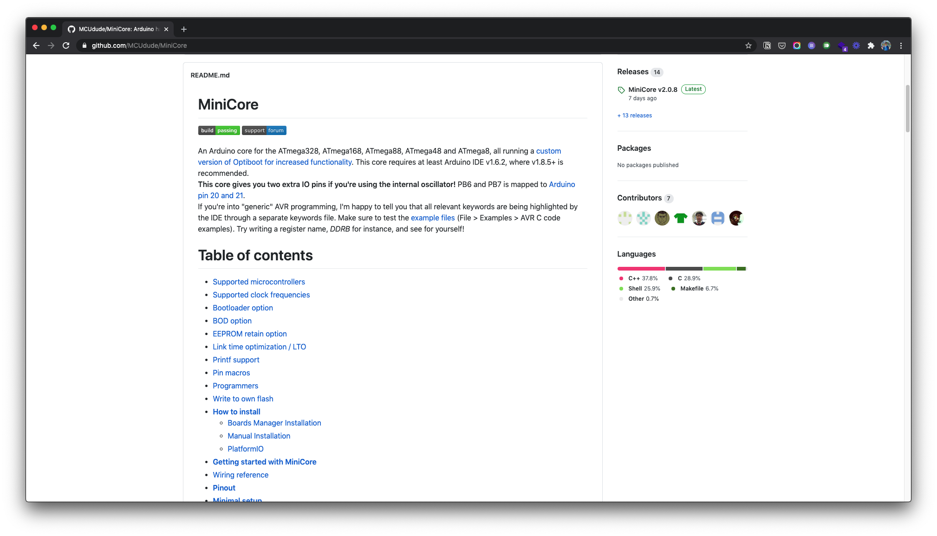Open a new browser tab

point(184,29)
